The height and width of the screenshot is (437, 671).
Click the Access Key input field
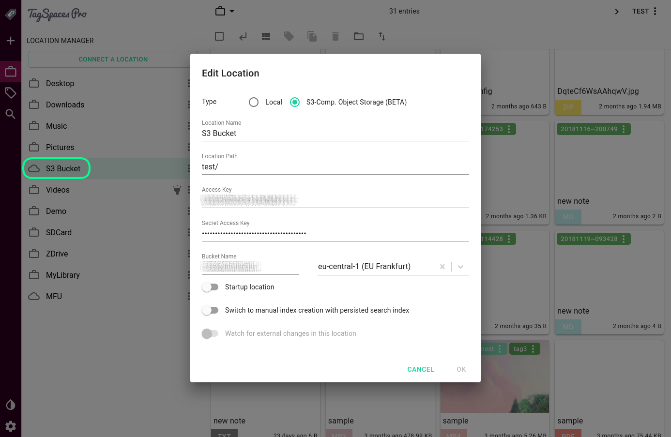[335, 200]
